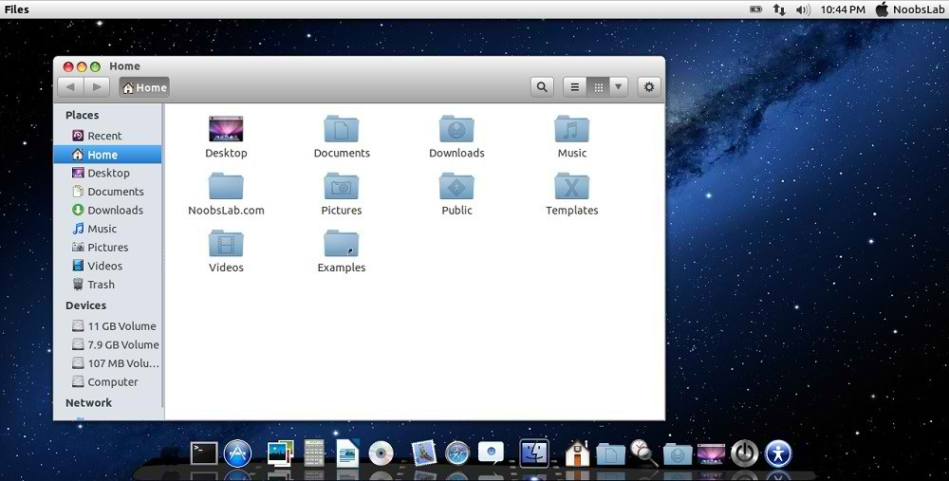Click the Home path breadcrumb button
This screenshot has width=949, height=481.
coord(144,87)
